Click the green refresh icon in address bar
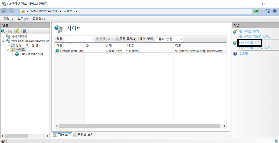The image size is (279, 143). tap(256, 11)
